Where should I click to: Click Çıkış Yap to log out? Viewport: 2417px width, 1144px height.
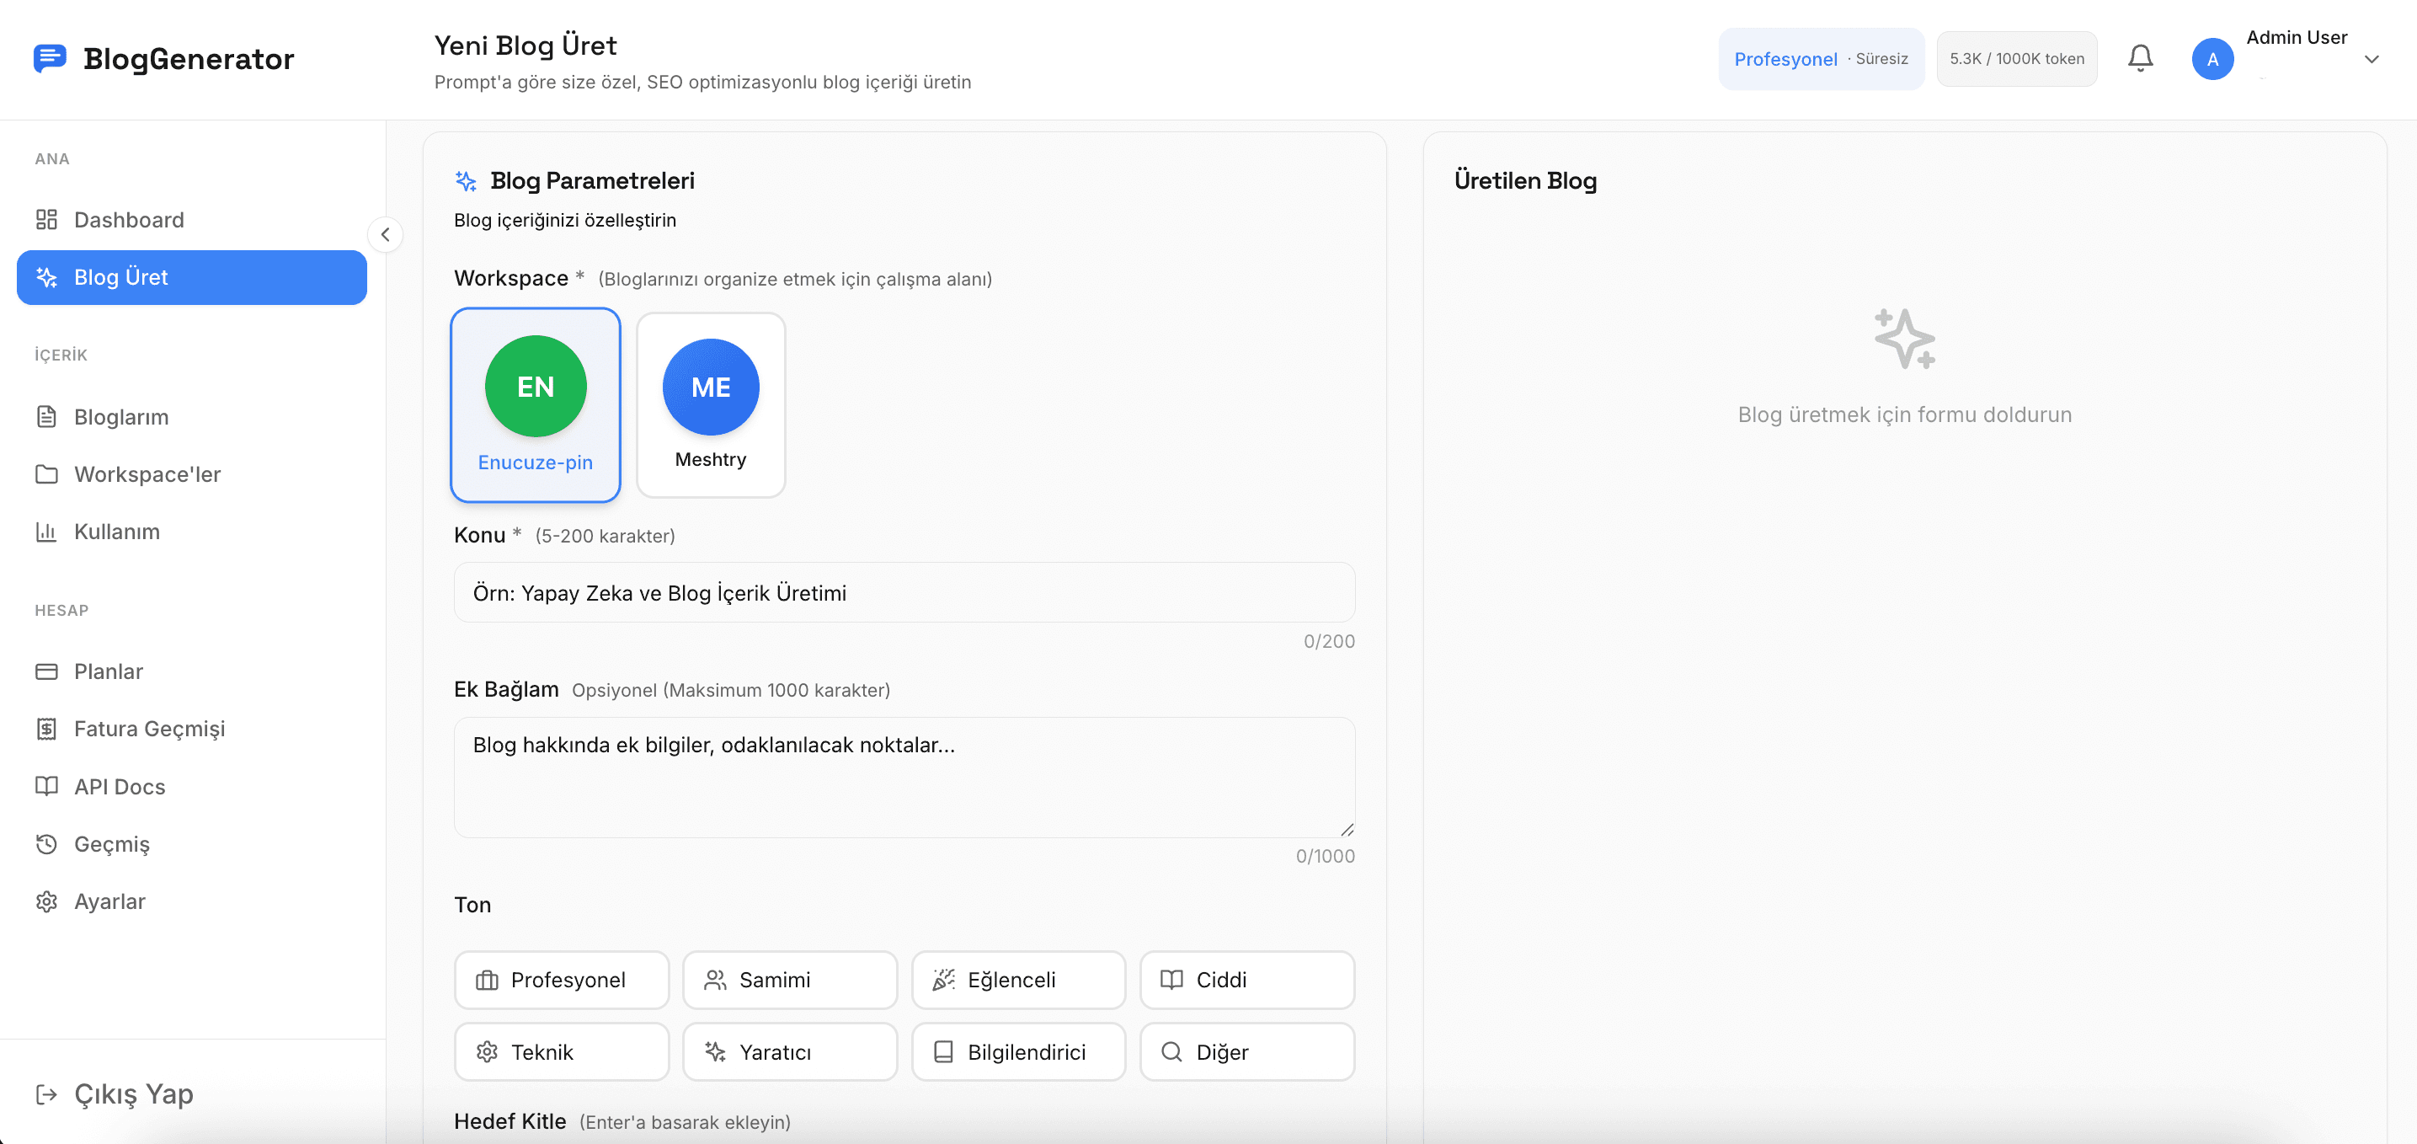click(x=133, y=1093)
